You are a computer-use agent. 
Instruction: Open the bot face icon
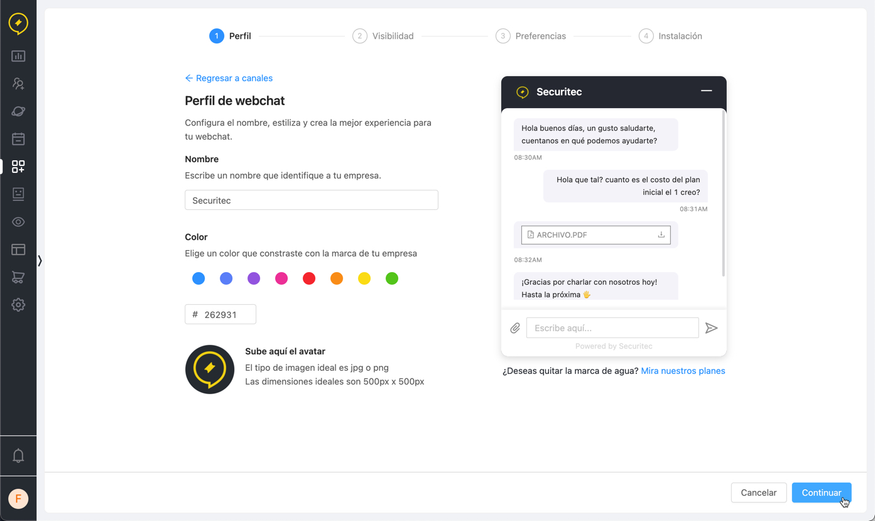[18, 194]
